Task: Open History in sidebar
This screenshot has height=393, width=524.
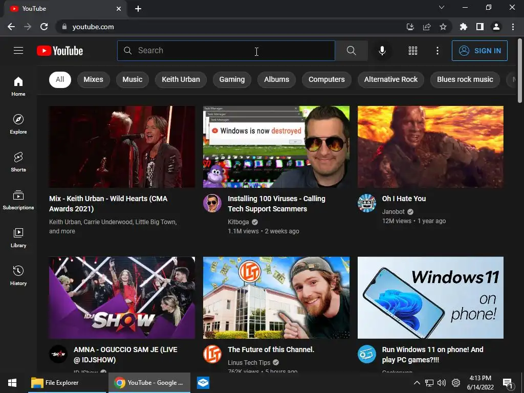Action: (18, 275)
